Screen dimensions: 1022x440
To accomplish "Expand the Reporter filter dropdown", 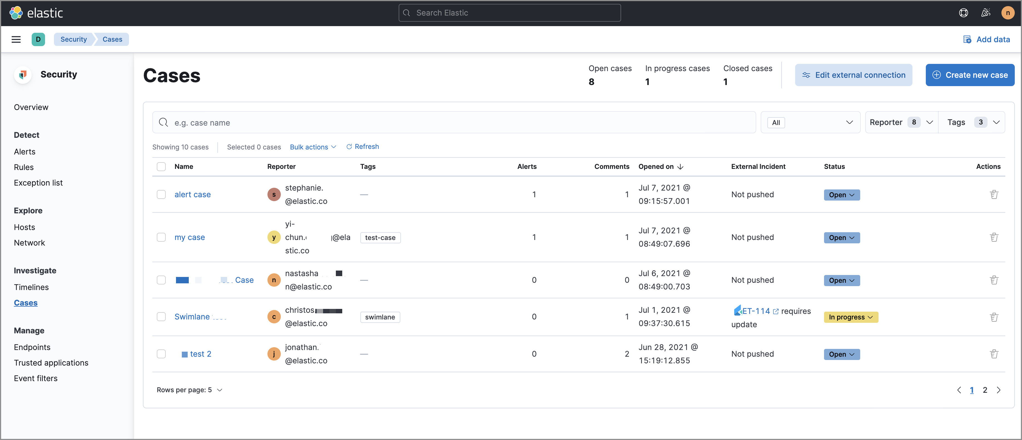I will tap(901, 122).
